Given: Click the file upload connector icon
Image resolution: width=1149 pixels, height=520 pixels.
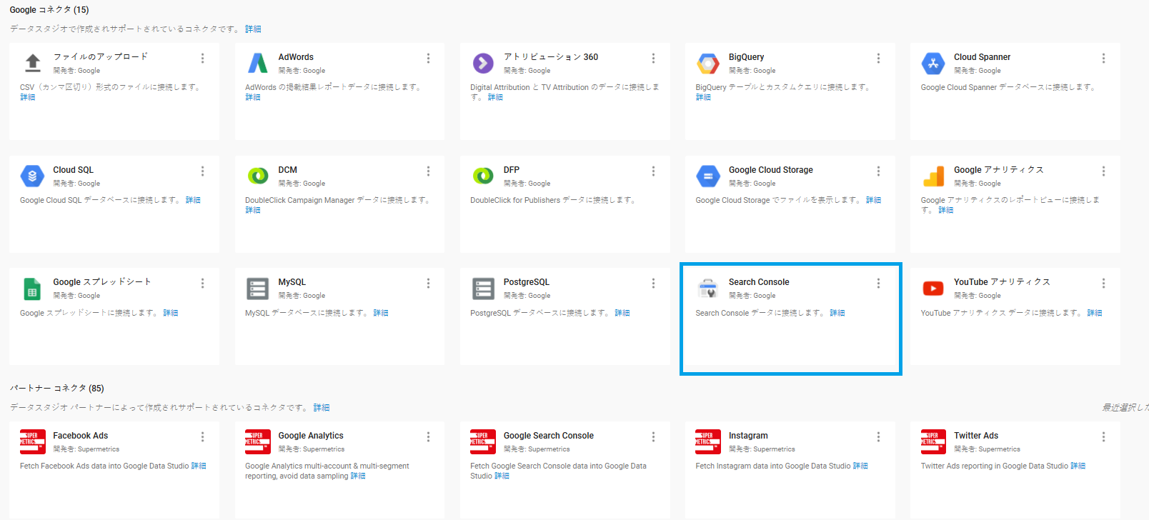Looking at the screenshot, I should click(33, 63).
